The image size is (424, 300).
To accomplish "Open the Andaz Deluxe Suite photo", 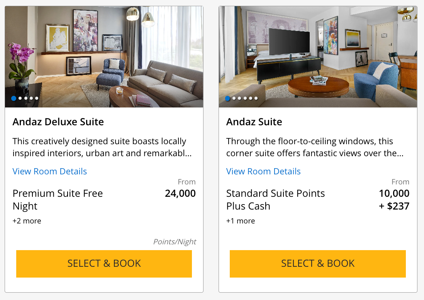I will click(x=104, y=56).
